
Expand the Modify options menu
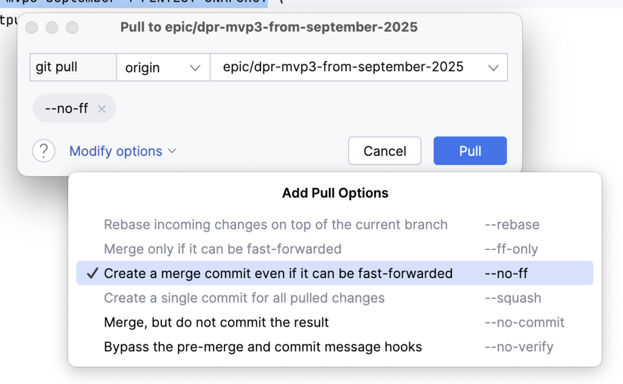pos(122,151)
